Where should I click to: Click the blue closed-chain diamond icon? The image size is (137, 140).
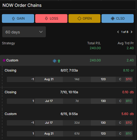(x=55, y=61)
